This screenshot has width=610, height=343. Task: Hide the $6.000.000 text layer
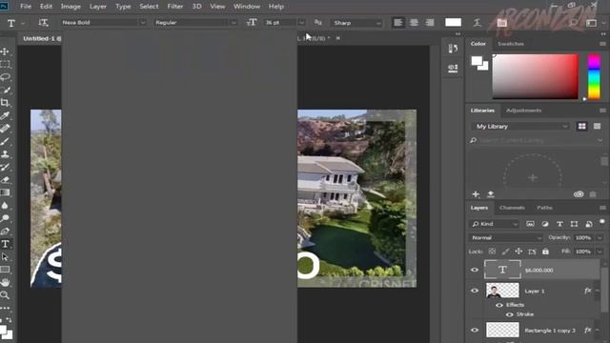point(475,270)
